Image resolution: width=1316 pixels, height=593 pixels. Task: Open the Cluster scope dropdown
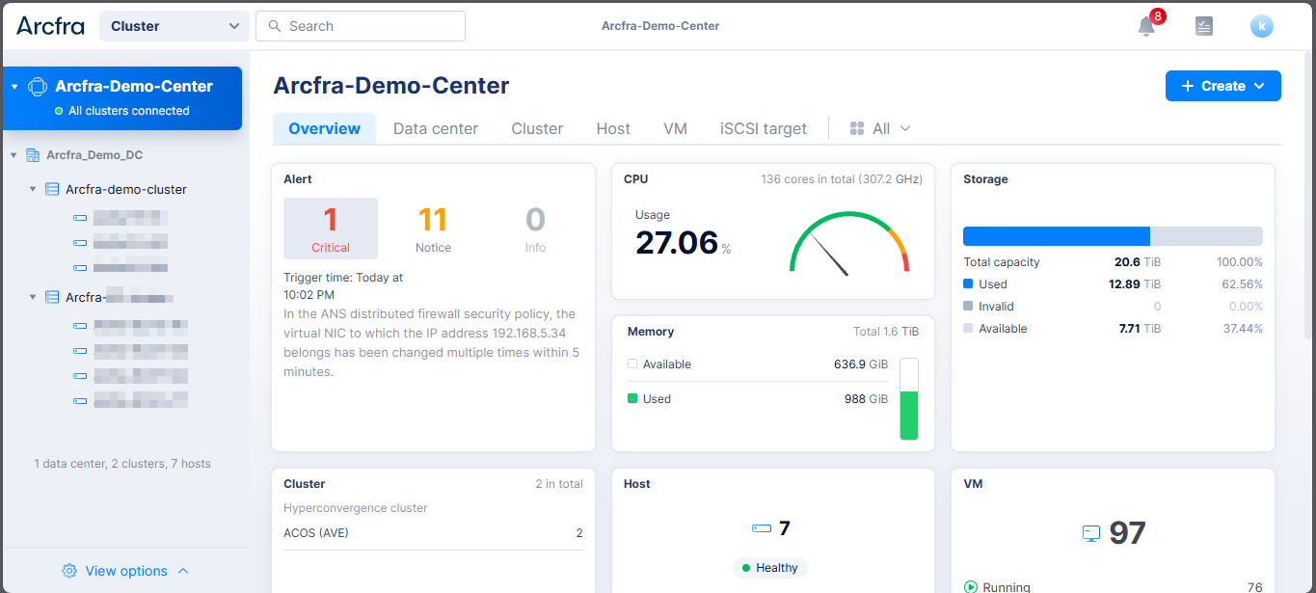(x=174, y=26)
